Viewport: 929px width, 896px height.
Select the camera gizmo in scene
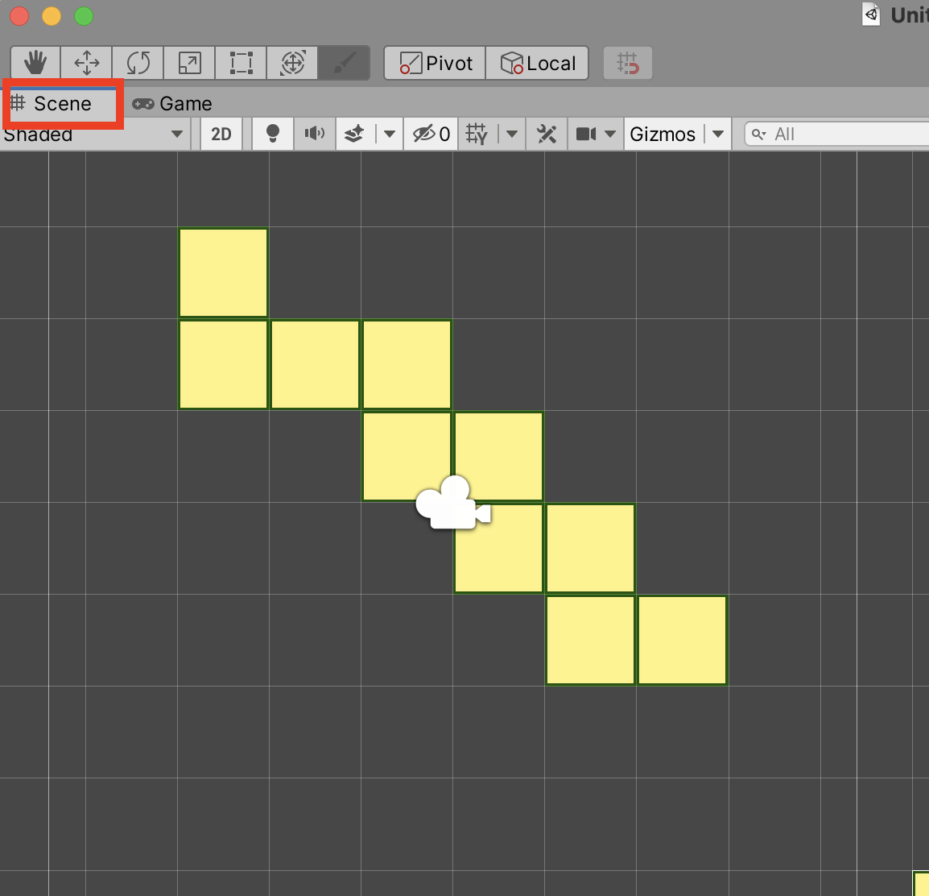pos(453,504)
